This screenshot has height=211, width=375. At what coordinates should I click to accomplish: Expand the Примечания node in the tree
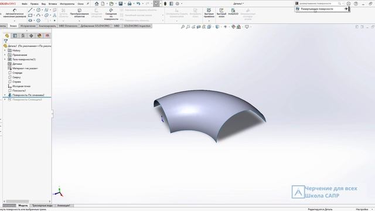point(5,55)
